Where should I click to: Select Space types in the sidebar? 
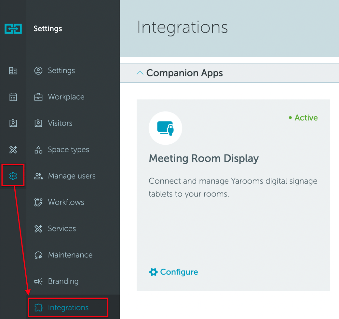pos(68,150)
